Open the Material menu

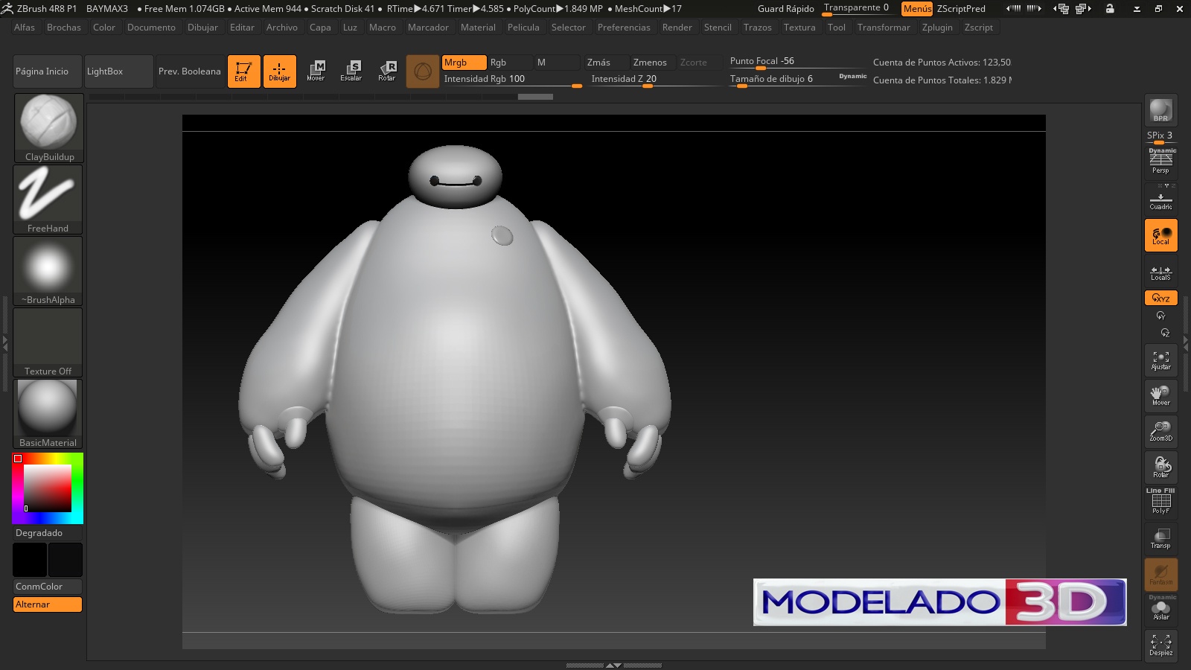pyautogui.click(x=478, y=28)
